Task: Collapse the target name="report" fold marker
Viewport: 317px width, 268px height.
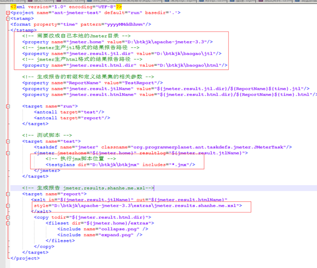Action: click(x=8, y=194)
